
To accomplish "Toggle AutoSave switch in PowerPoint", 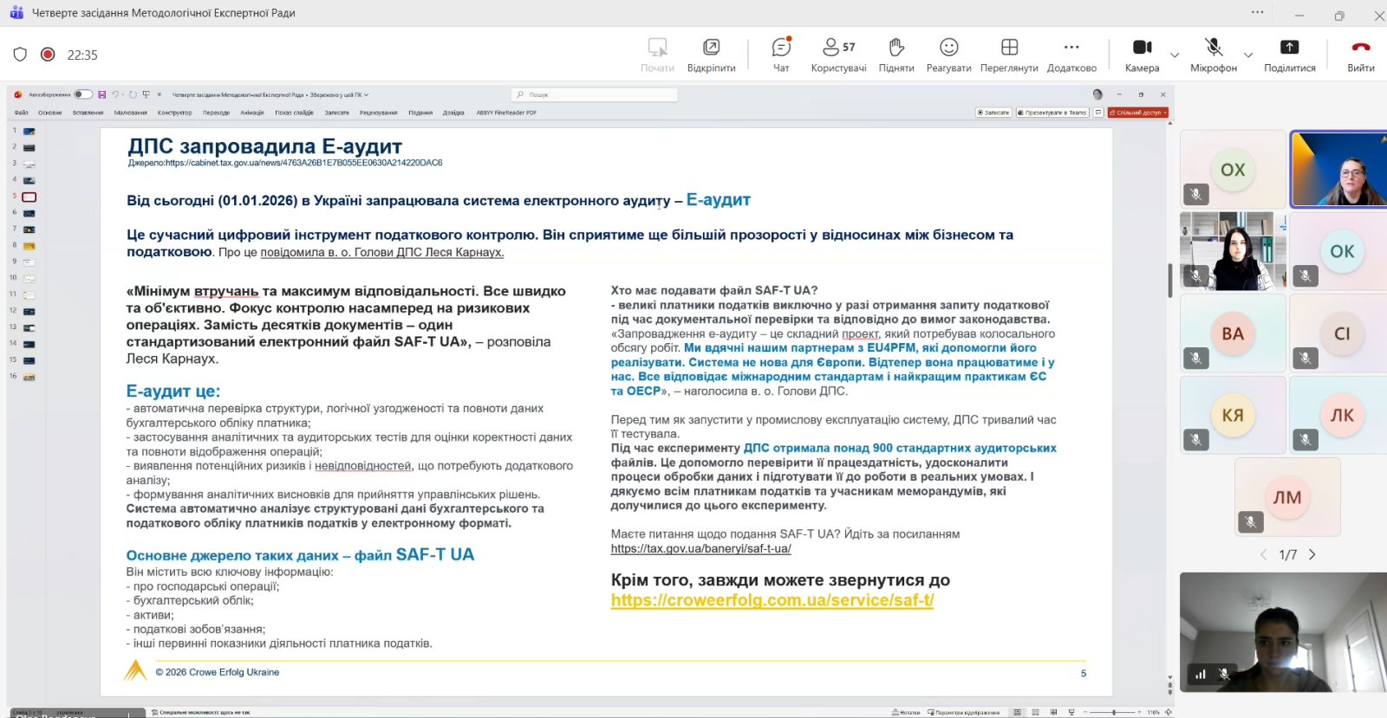I will tap(83, 94).
